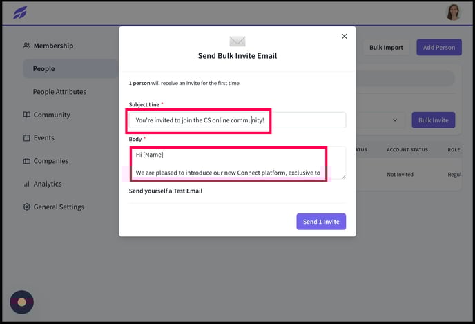The height and width of the screenshot is (324, 475).
Task: Click the Analytics bar chart icon
Action: [x=27, y=184]
